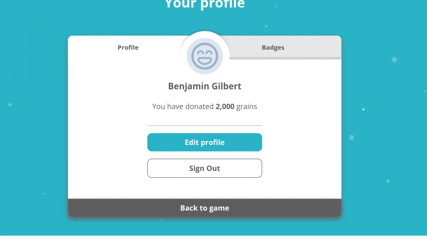Click the word "grains" after 2,000
Screen dimensions: 427x240
point(247,107)
